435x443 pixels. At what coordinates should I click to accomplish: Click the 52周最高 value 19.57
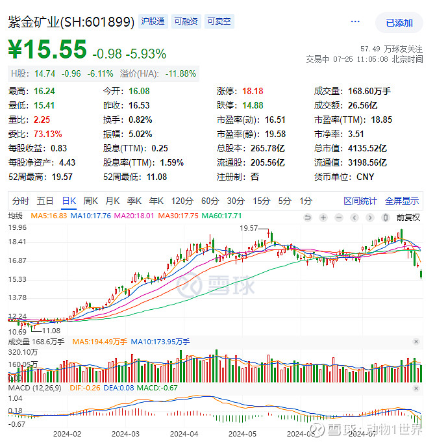pos(62,177)
